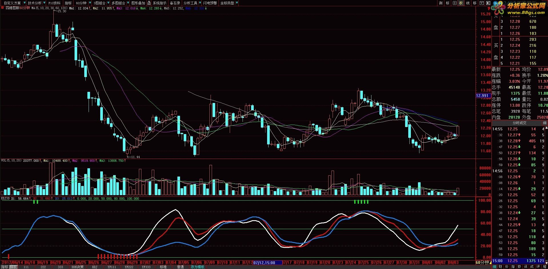Click the 图形叠加 button
Screen dimensions: 548x269
point(138,3)
